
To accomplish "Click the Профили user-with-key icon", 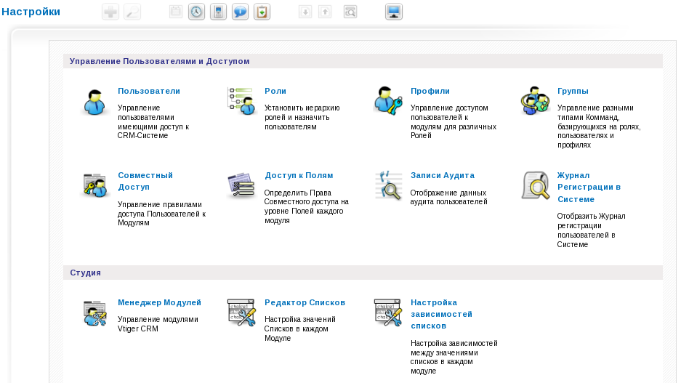I will [388, 100].
